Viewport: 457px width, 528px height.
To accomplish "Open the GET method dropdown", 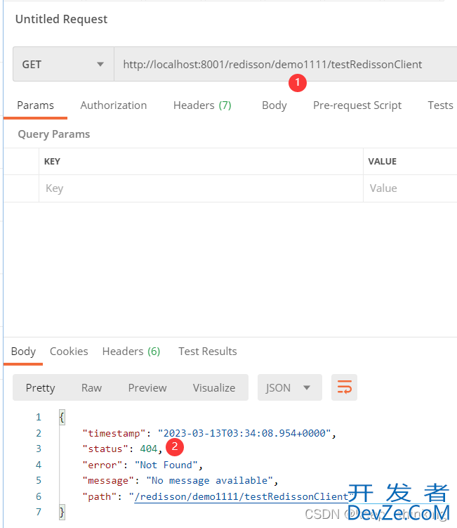I will click(x=63, y=64).
